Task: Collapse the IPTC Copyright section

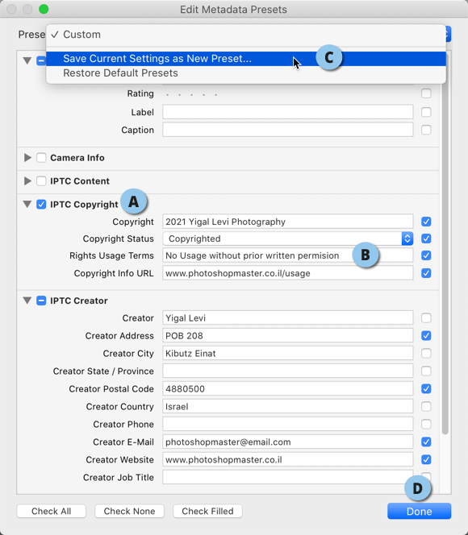Action: (x=27, y=204)
